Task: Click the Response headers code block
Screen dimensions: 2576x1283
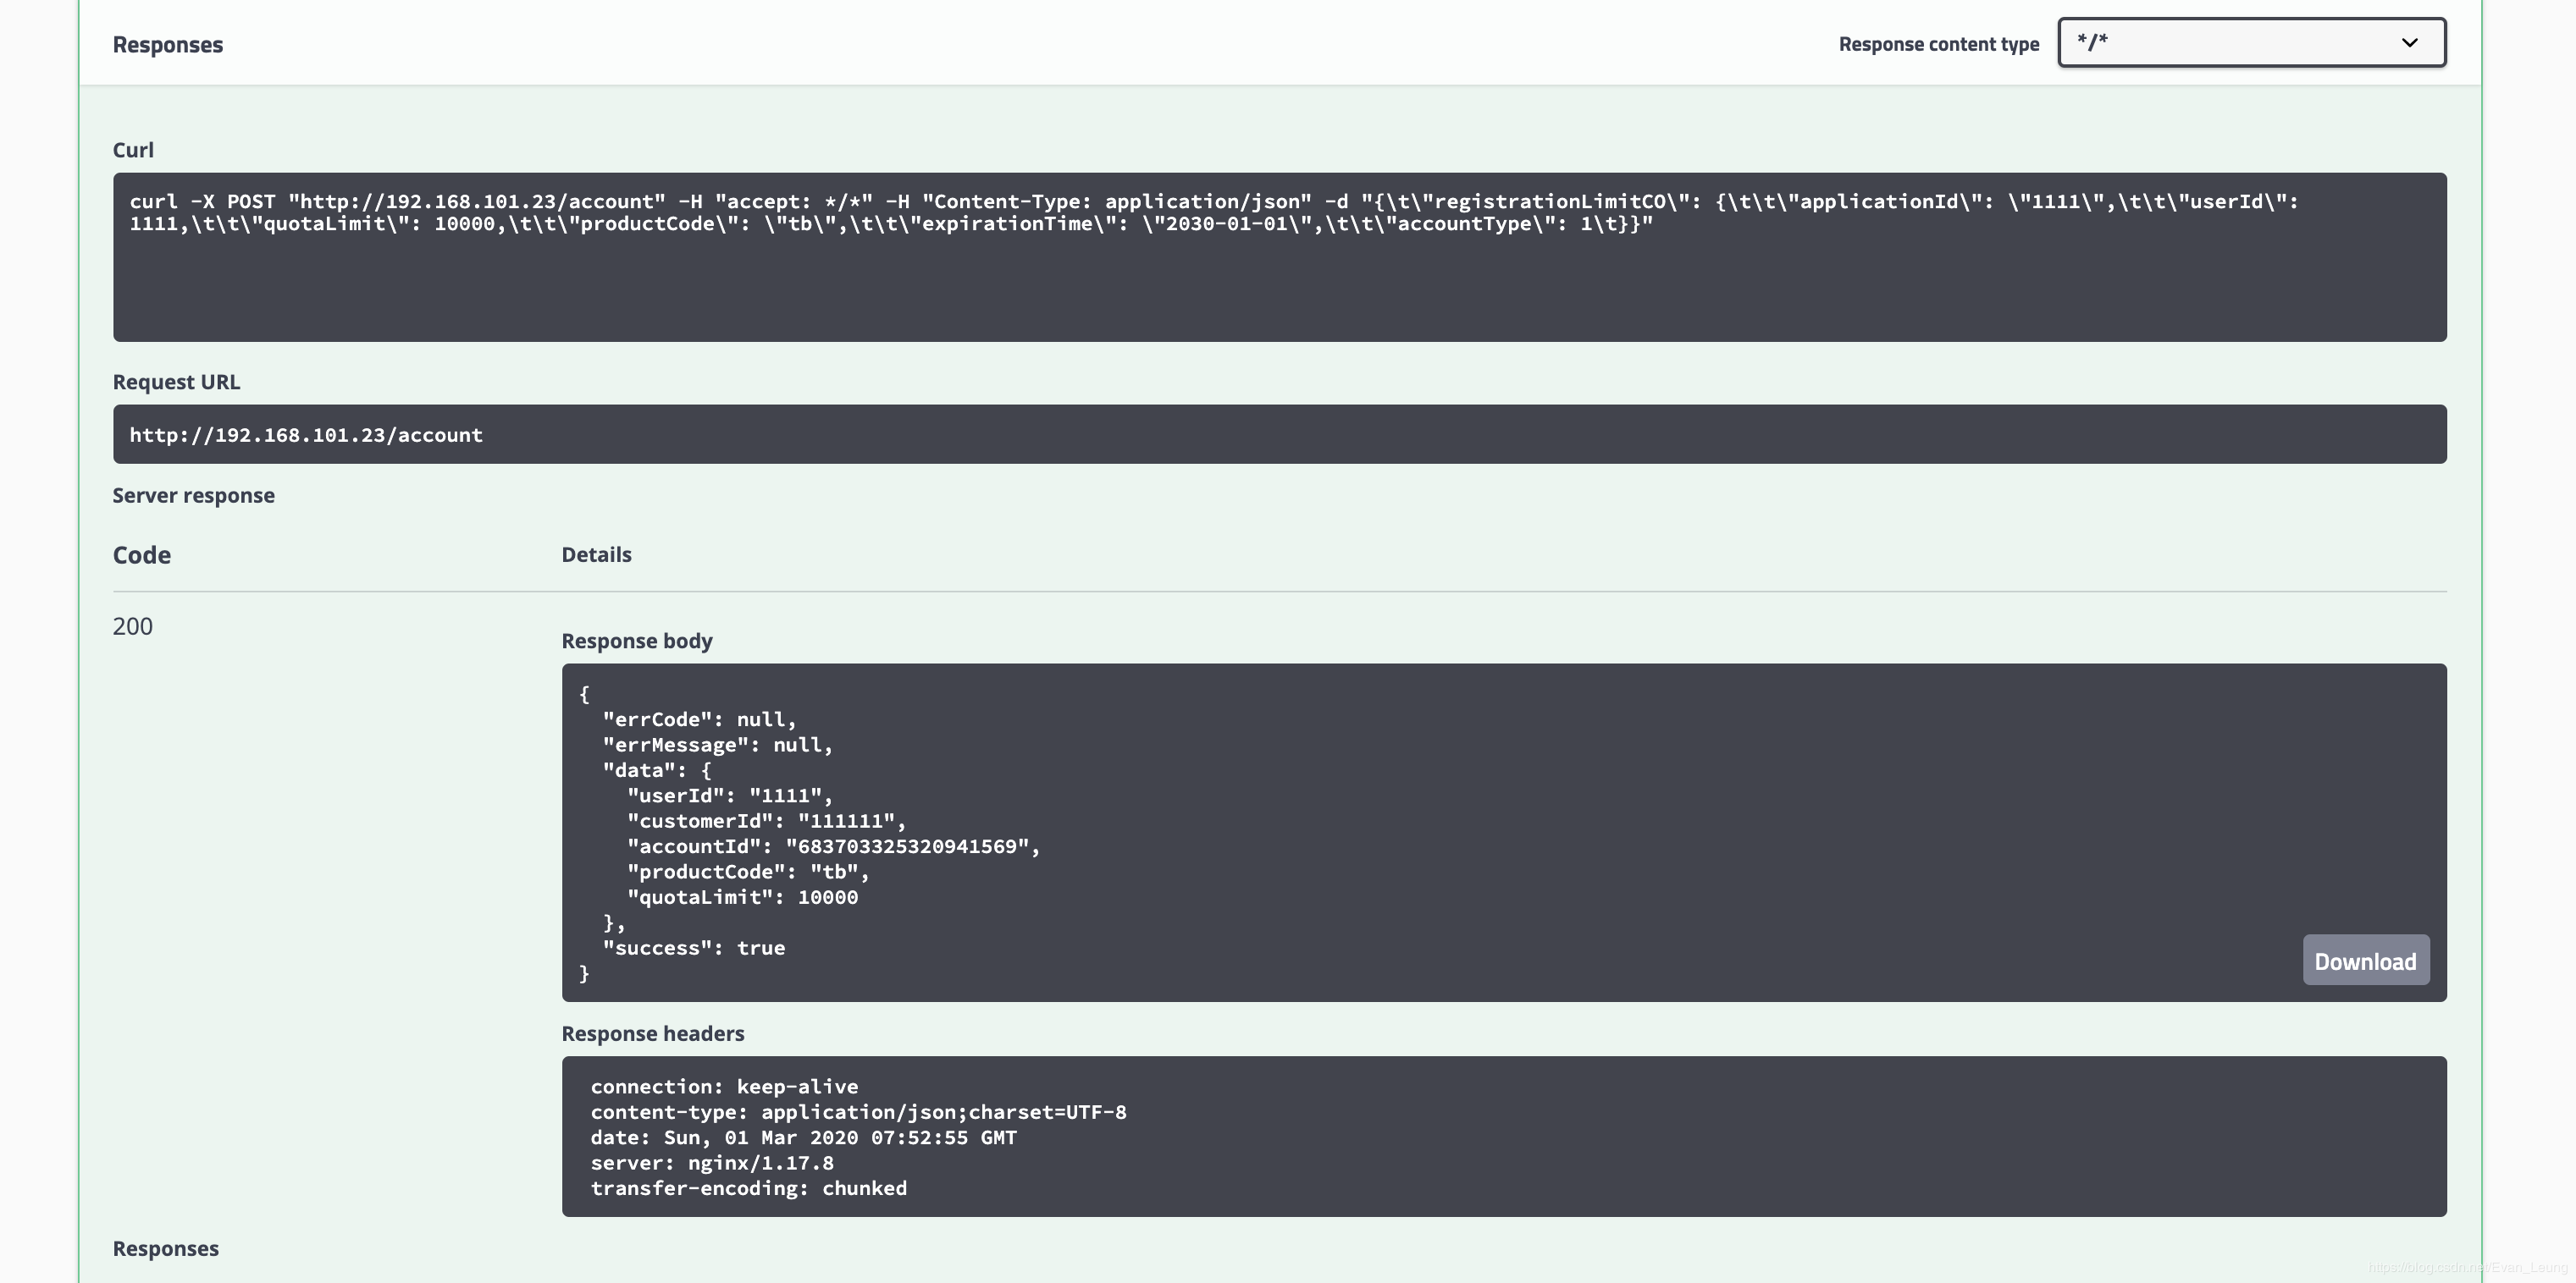Action: click(x=1503, y=1136)
